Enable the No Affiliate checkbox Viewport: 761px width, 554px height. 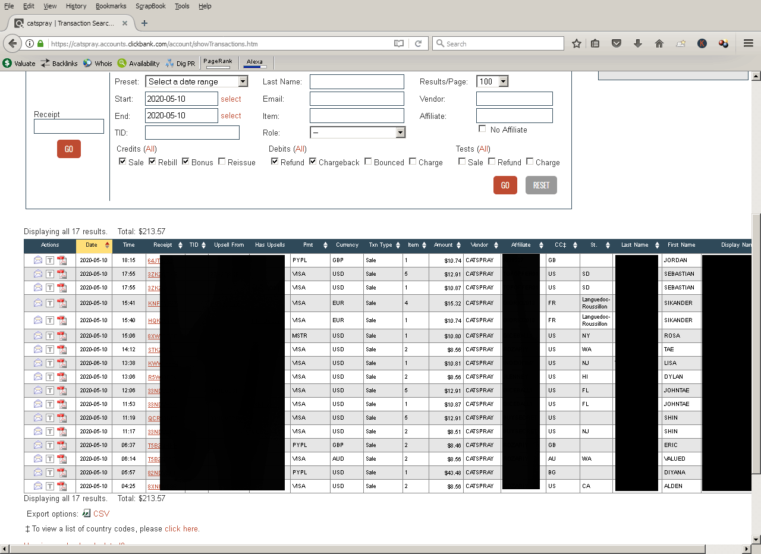[482, 129]
